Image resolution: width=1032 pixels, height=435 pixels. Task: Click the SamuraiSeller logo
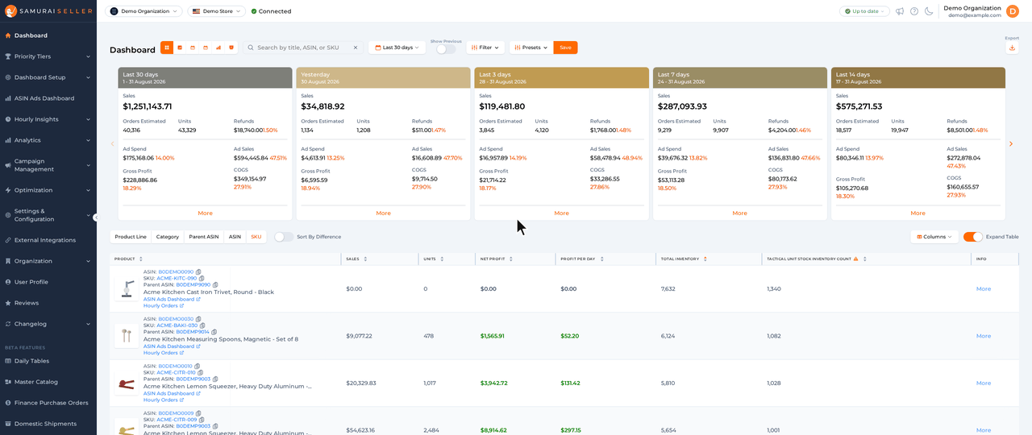point(47,11)
